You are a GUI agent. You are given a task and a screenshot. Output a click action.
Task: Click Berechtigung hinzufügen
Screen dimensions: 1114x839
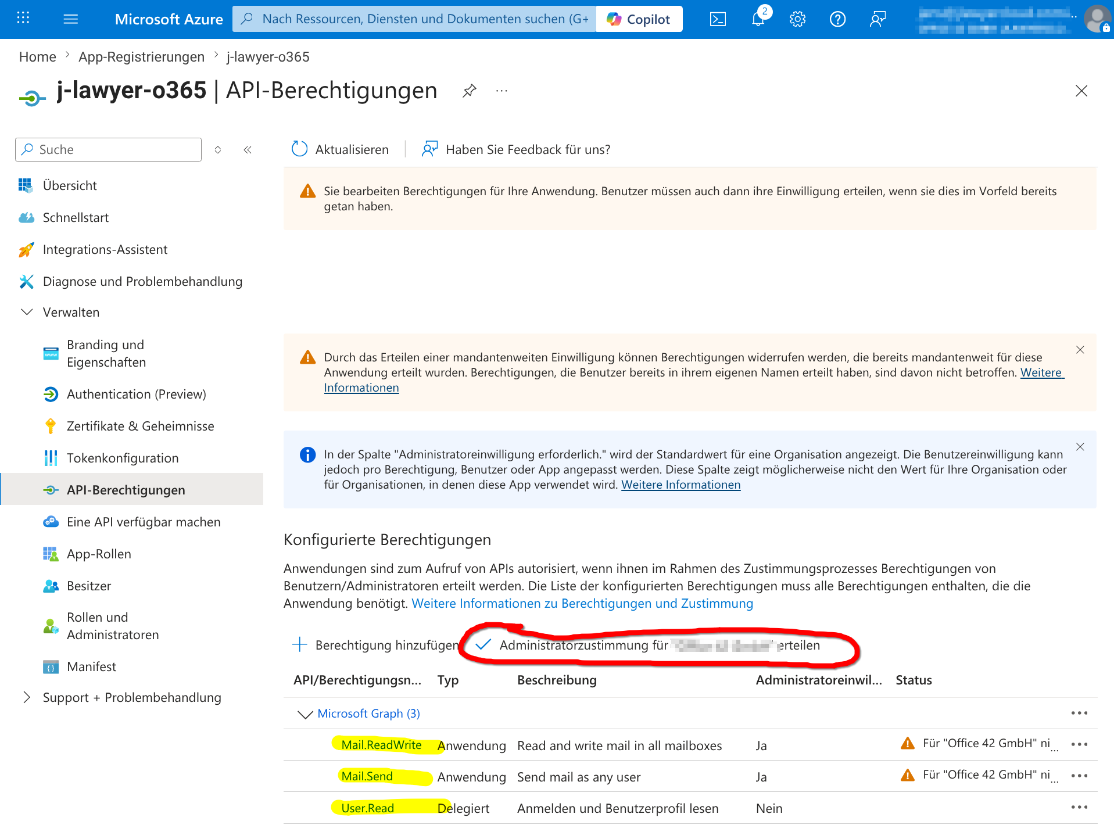(375, 645)
